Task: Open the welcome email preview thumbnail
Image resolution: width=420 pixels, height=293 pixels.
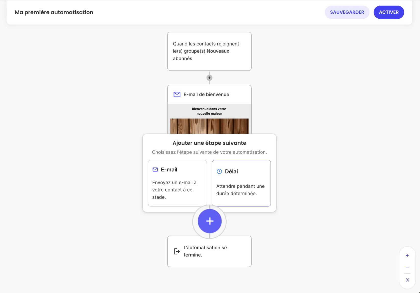Action: click(x=209, y=119)
